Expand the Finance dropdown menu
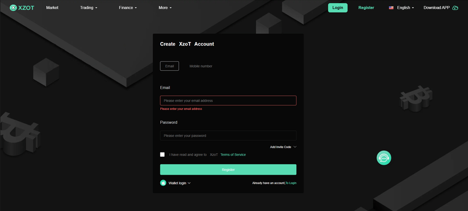Screen dimensions: 468x211 [128, 8]
